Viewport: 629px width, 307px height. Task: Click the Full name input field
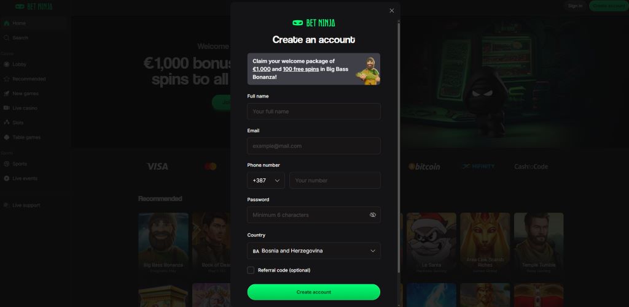(314, 112)
